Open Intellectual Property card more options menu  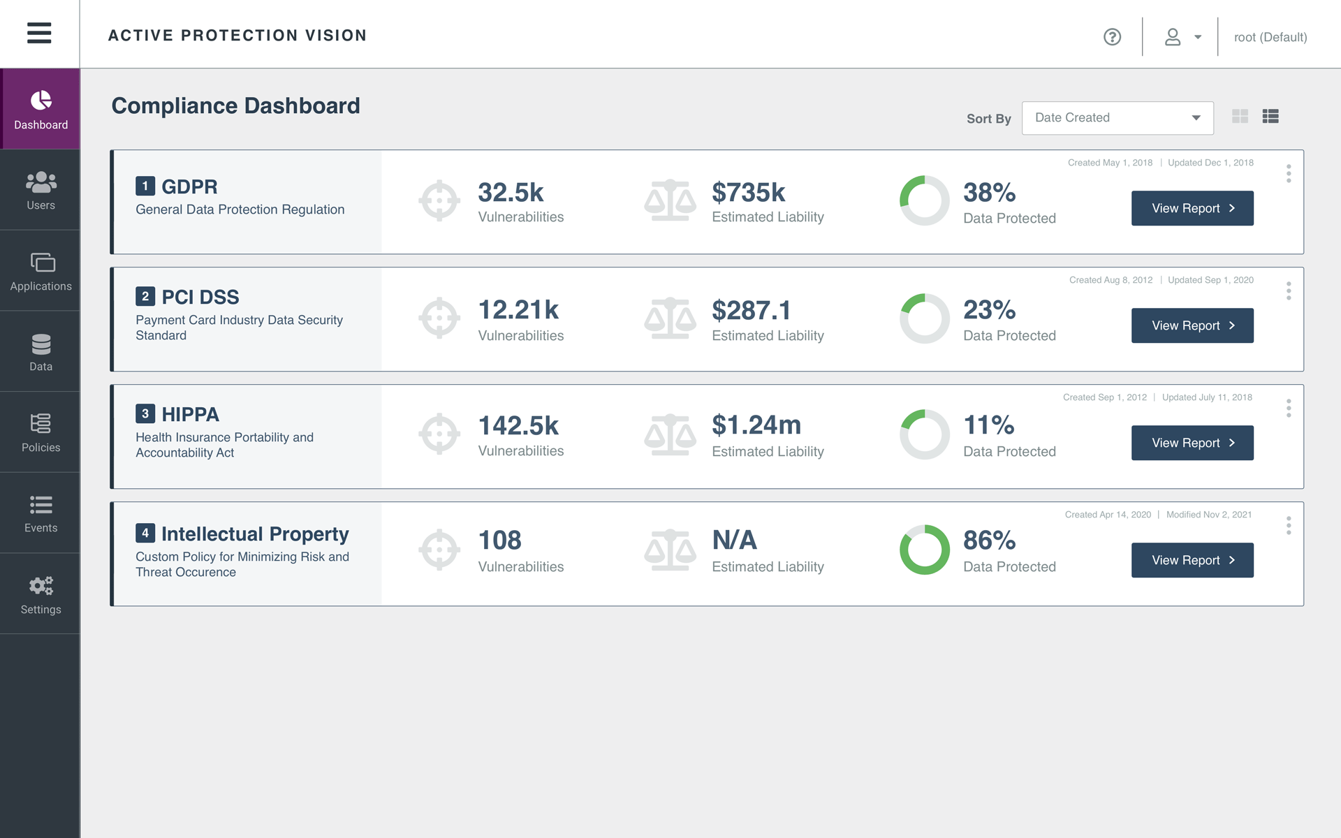1289,525
